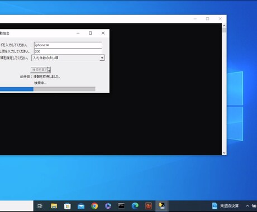Open Task View on the taskbar

[x=40, y=206]
